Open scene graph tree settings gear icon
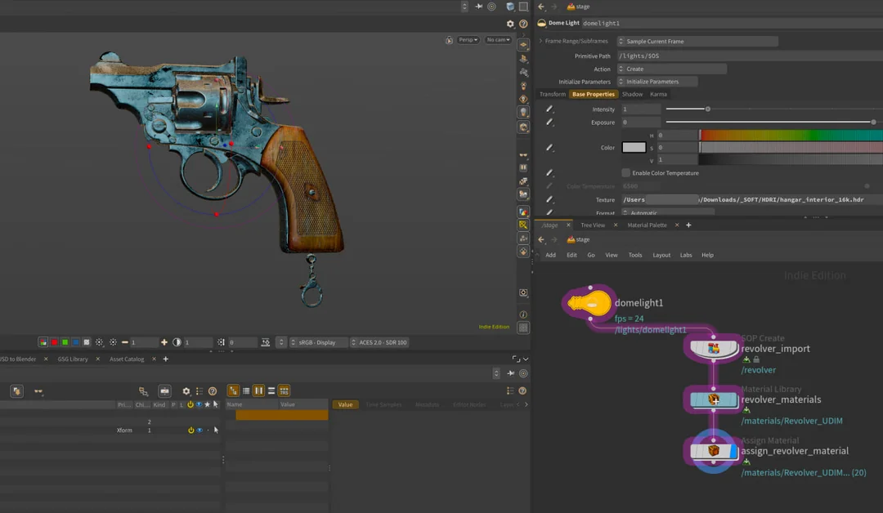 186,391
